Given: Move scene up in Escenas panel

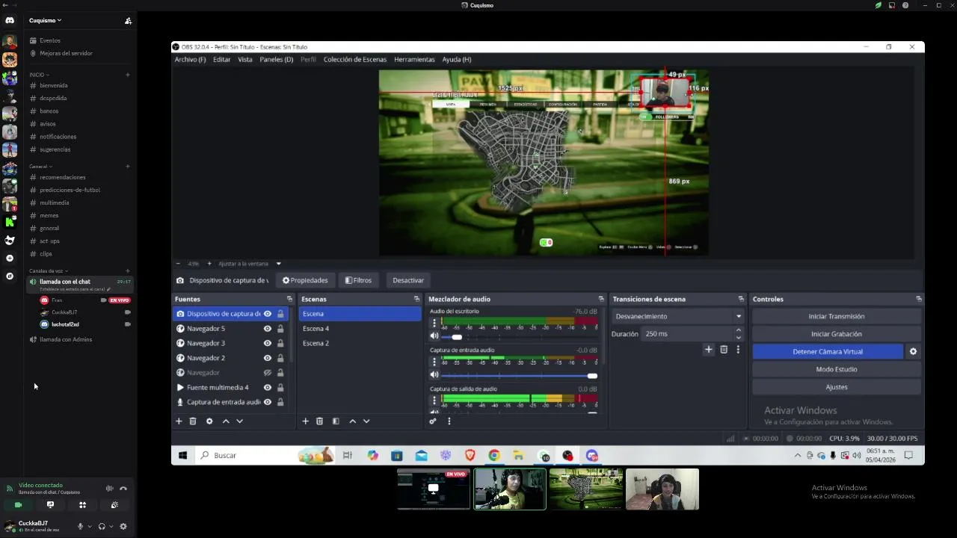Looking at the screenshot, I should point(353,421).
